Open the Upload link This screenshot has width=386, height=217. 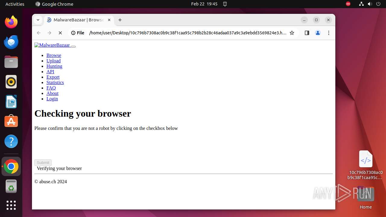(x=53, y=61)
